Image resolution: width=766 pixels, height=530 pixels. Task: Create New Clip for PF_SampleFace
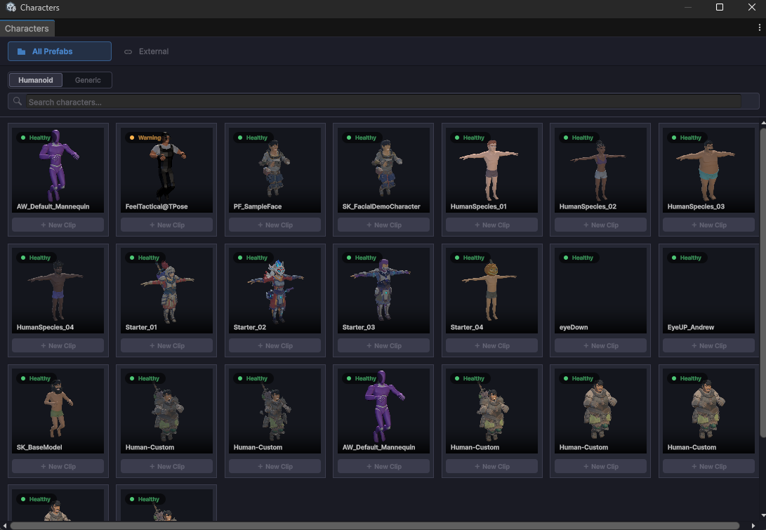(x=275, y=225)
